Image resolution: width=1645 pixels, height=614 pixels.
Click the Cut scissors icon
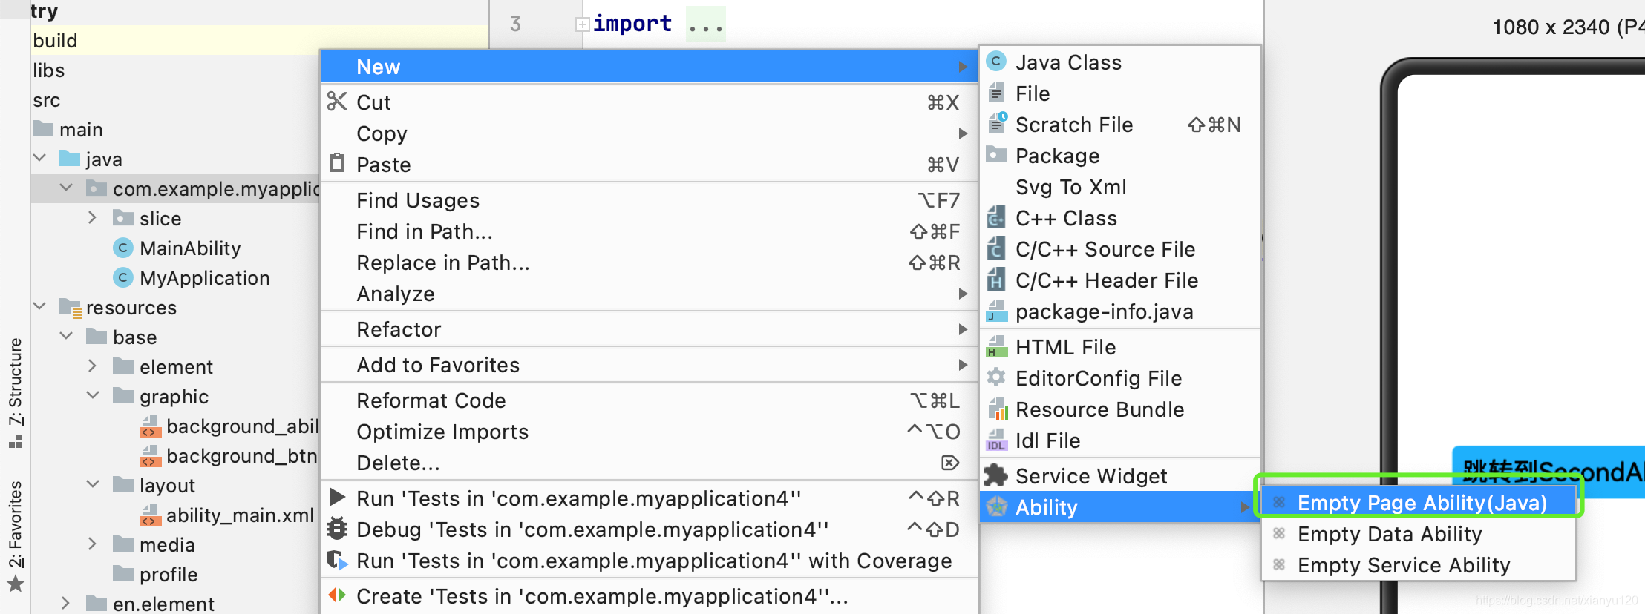[337, 102]
